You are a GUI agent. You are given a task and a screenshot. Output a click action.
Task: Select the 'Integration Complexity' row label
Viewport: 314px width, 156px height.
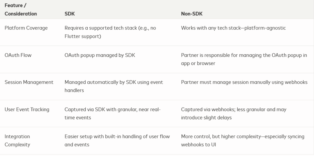pos(17,140)
